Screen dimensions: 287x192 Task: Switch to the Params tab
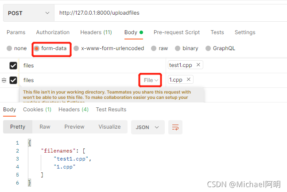[x=16, y=32]
